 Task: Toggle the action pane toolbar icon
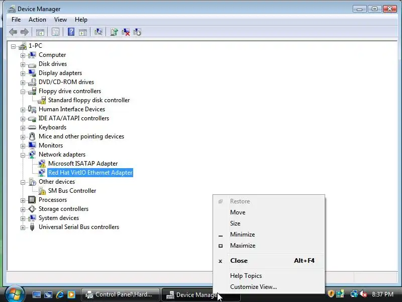pos(83,32)
